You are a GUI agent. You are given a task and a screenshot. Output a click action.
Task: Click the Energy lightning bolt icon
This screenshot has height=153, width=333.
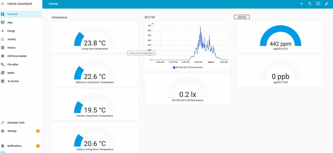(3, 31)
